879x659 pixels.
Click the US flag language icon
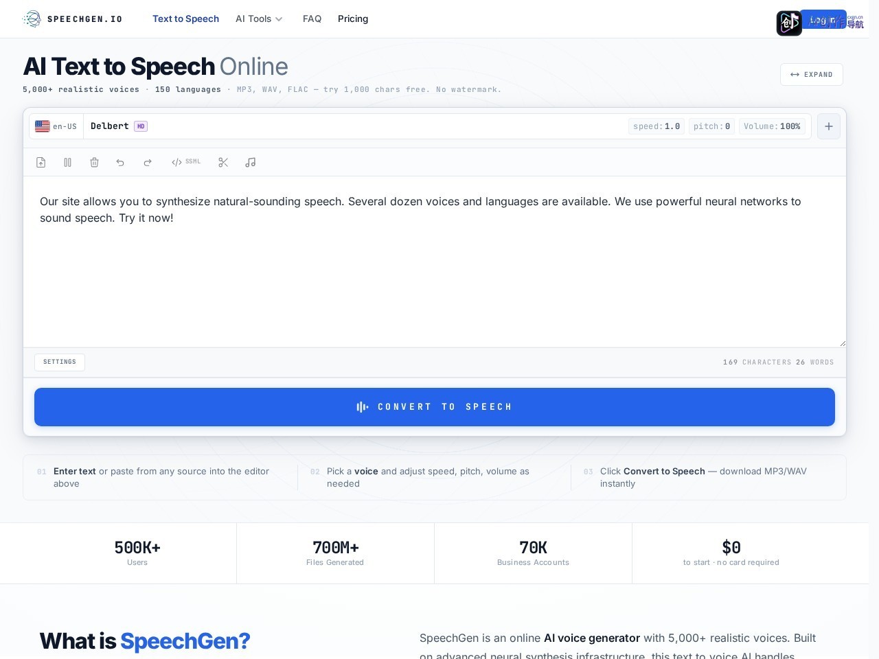coord(43,126)
